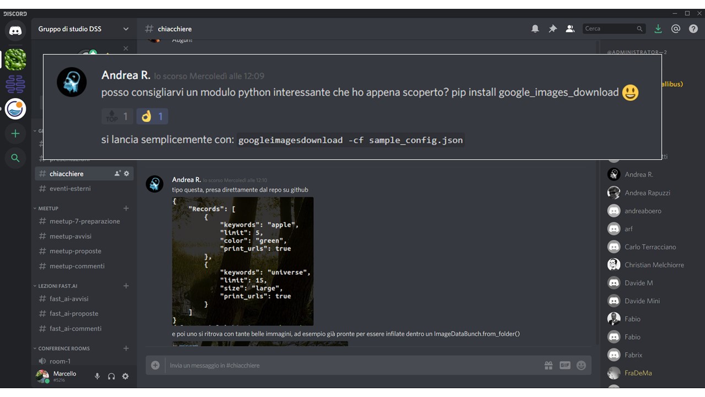The height and width of the screenshot is (397, 705).
Task: Add channel to LEZIONI FAST.AI category
Action: tap(126, 286)
